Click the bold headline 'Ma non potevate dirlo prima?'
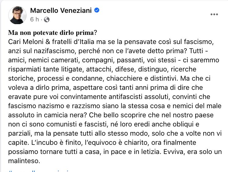 click(x=52, y=33)
